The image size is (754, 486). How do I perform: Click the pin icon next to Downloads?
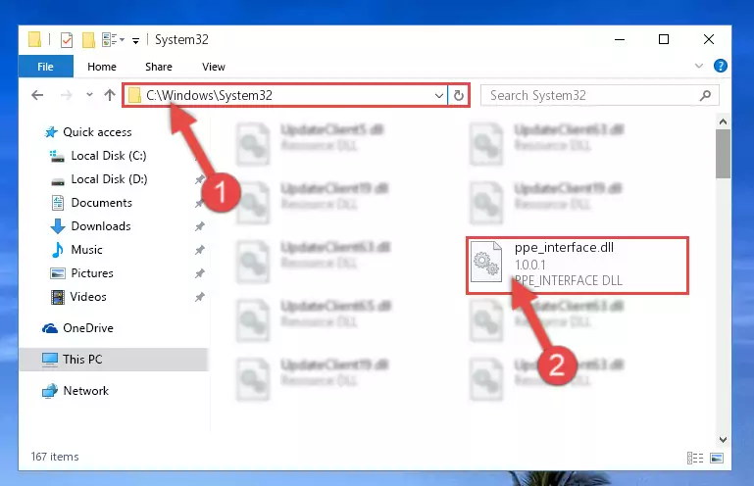200,226
